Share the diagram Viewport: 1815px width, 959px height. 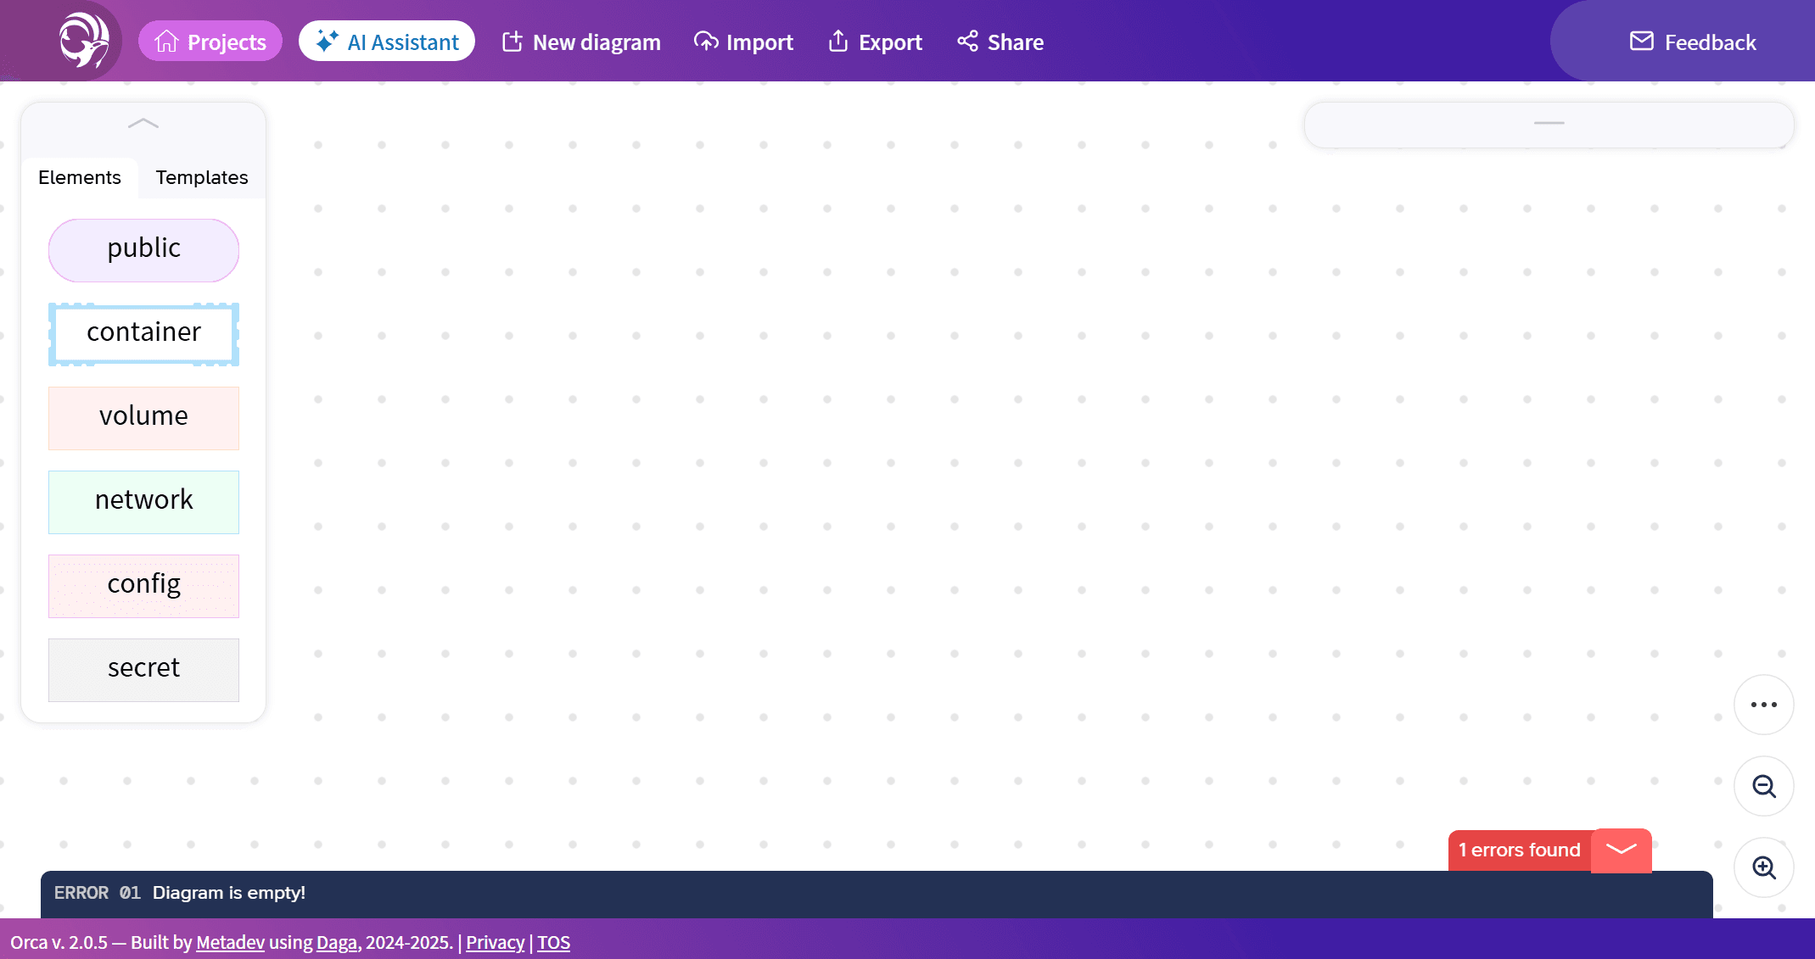click(1000, 42)
